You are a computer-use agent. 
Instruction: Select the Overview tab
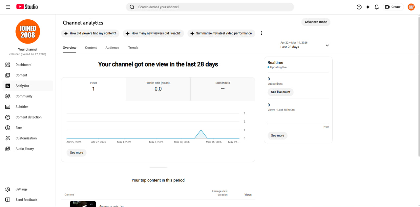(x=70, y=48)
